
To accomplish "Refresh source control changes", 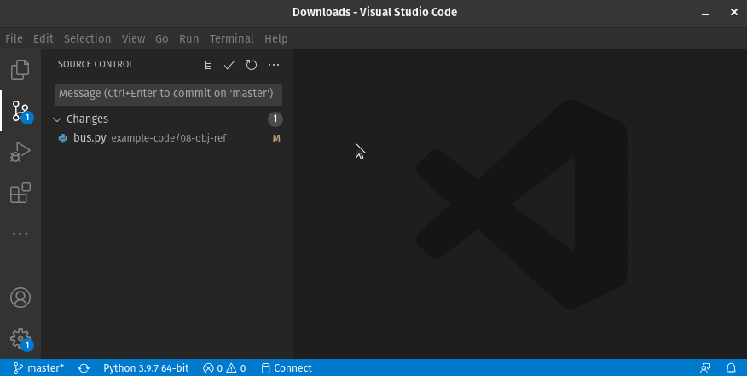I will [252, 65].
